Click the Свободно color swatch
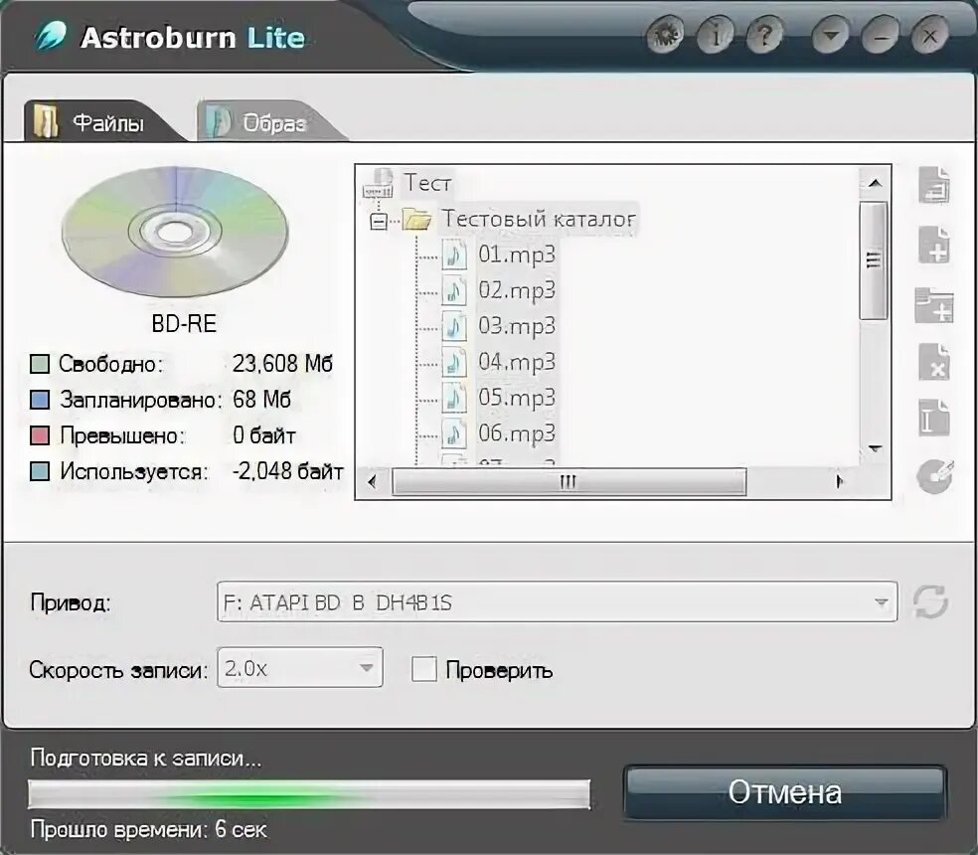This screenshot has width=978, height=855. [x=40, y=364]
